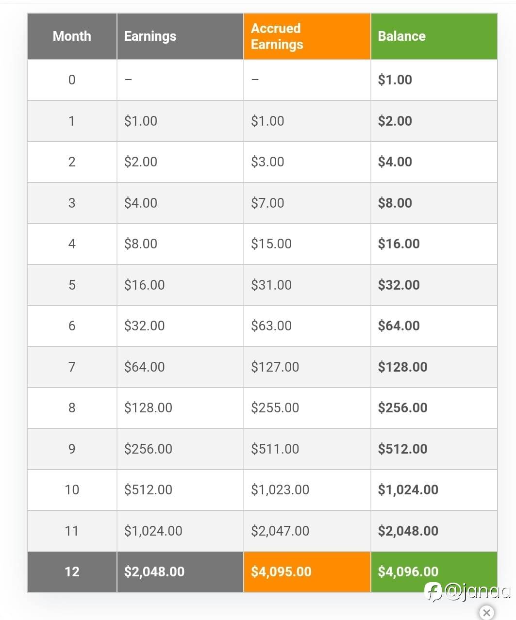Select the $127.00 accrued earnings cell
Screen dimensions: 516x620
coord(275,367)
